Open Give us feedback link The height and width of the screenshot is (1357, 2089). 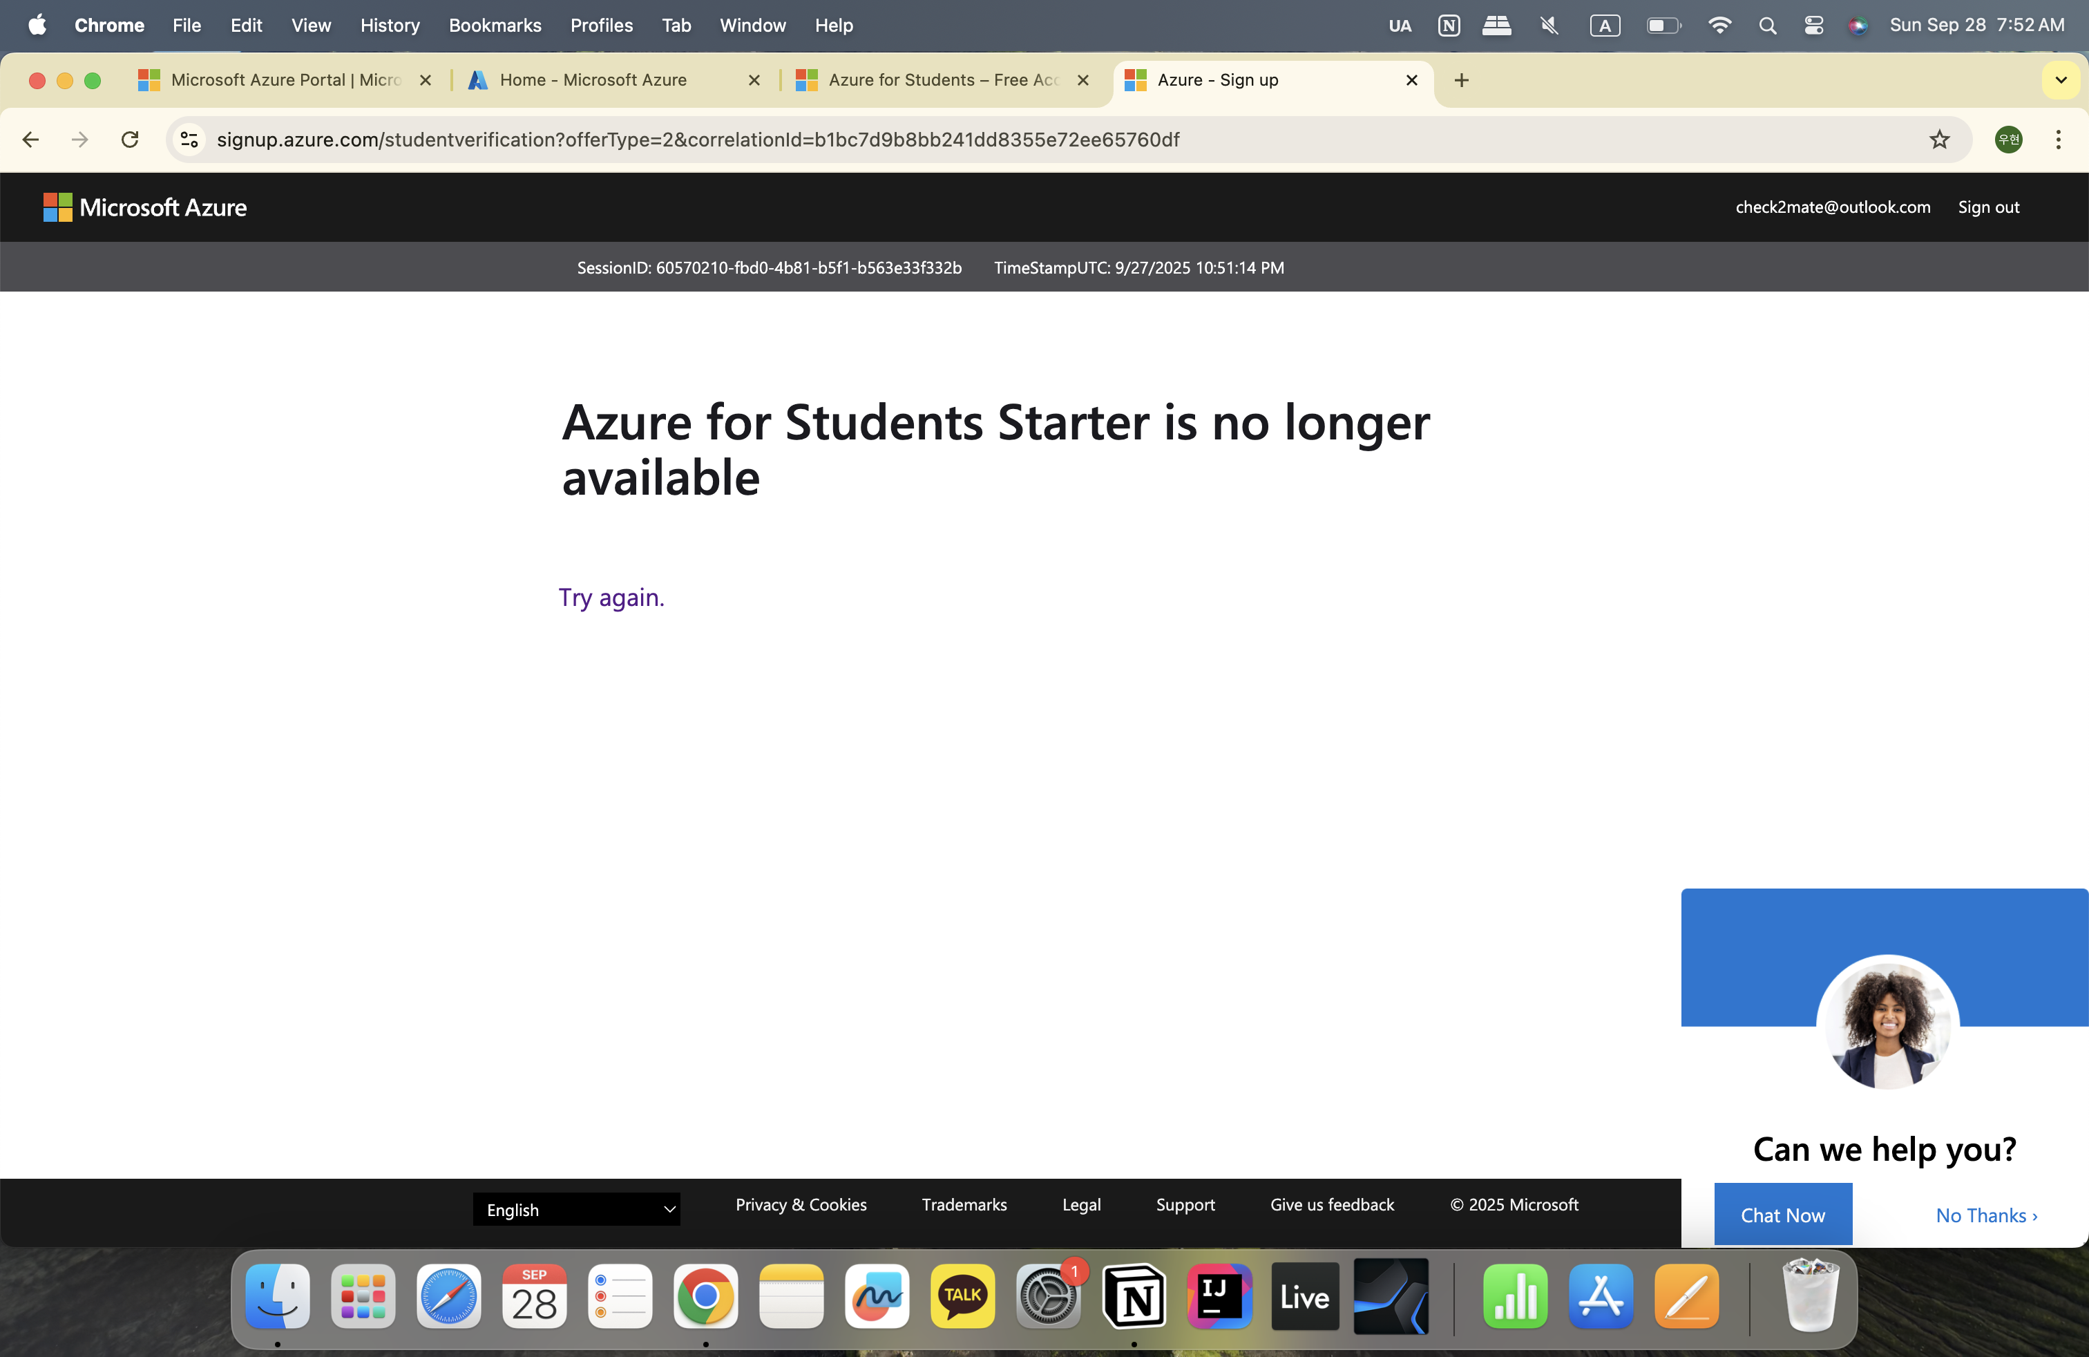pyautogui.click(x=1331, y=1204)
